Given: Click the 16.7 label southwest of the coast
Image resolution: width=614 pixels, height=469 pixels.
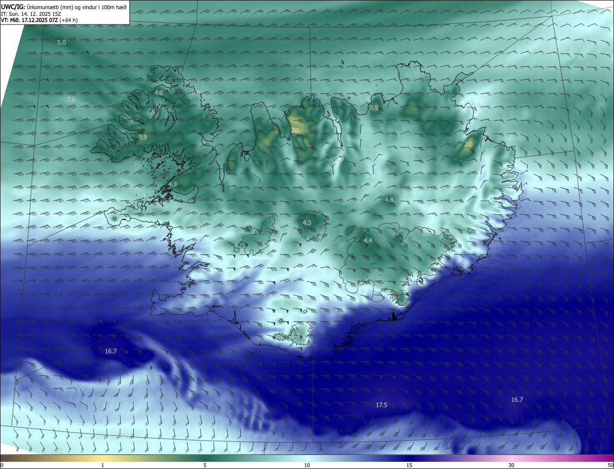Looking at the screenshot, I should click(111, 352).
